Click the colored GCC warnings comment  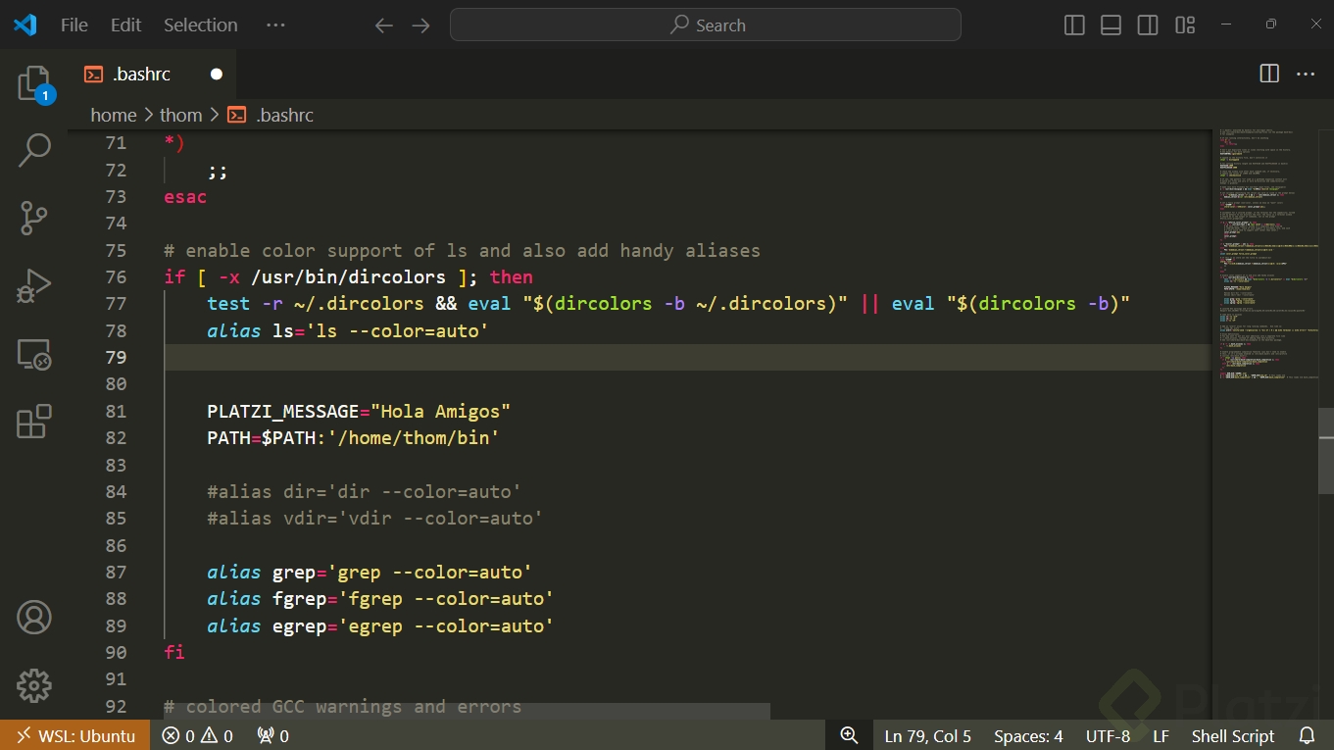(x=343, y=706)
